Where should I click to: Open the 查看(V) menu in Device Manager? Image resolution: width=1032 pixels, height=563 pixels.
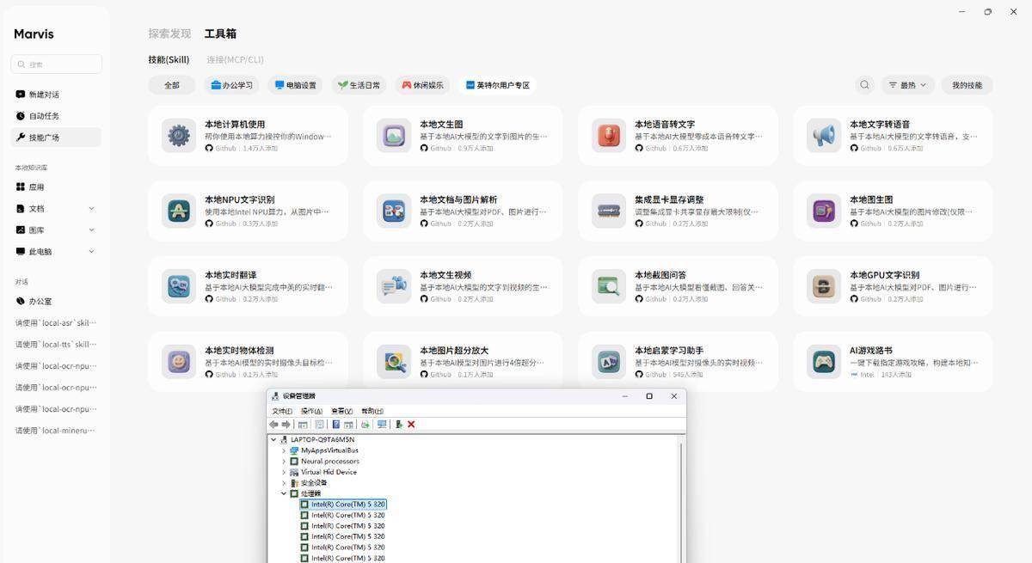coord(341,411)
